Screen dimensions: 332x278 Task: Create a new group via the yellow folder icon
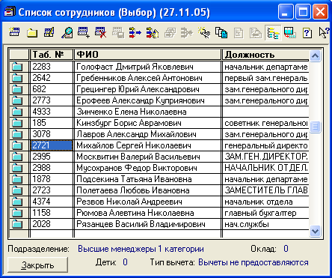click(32, 33)
